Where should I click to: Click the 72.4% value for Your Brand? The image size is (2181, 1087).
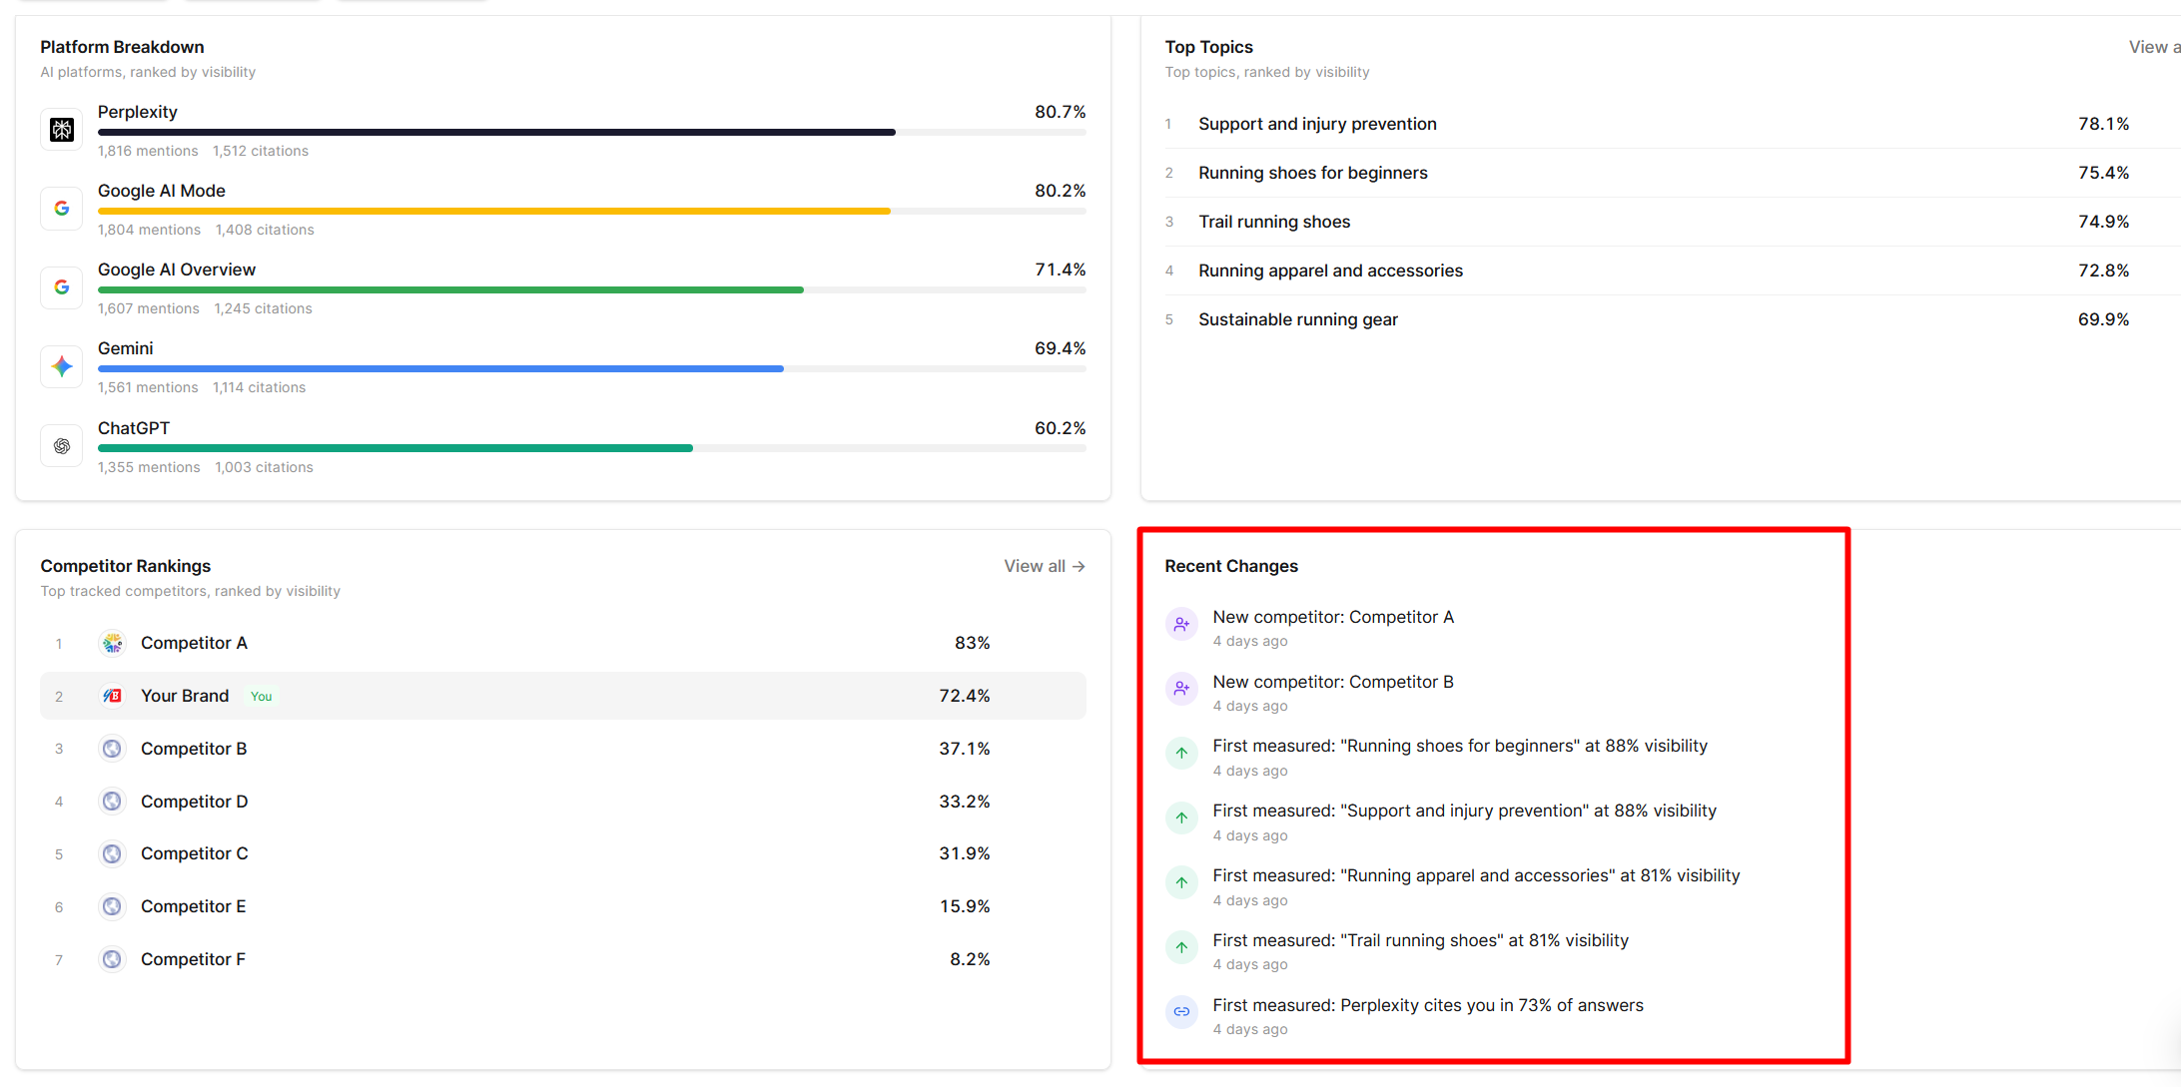(964, 696)
